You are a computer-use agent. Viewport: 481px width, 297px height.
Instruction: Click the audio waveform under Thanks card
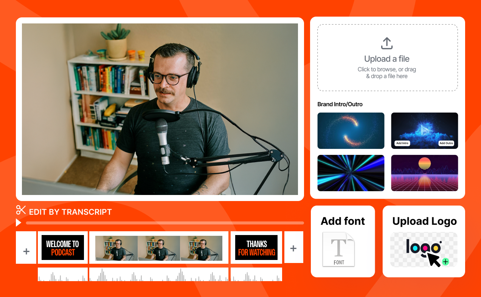[256, 274]
